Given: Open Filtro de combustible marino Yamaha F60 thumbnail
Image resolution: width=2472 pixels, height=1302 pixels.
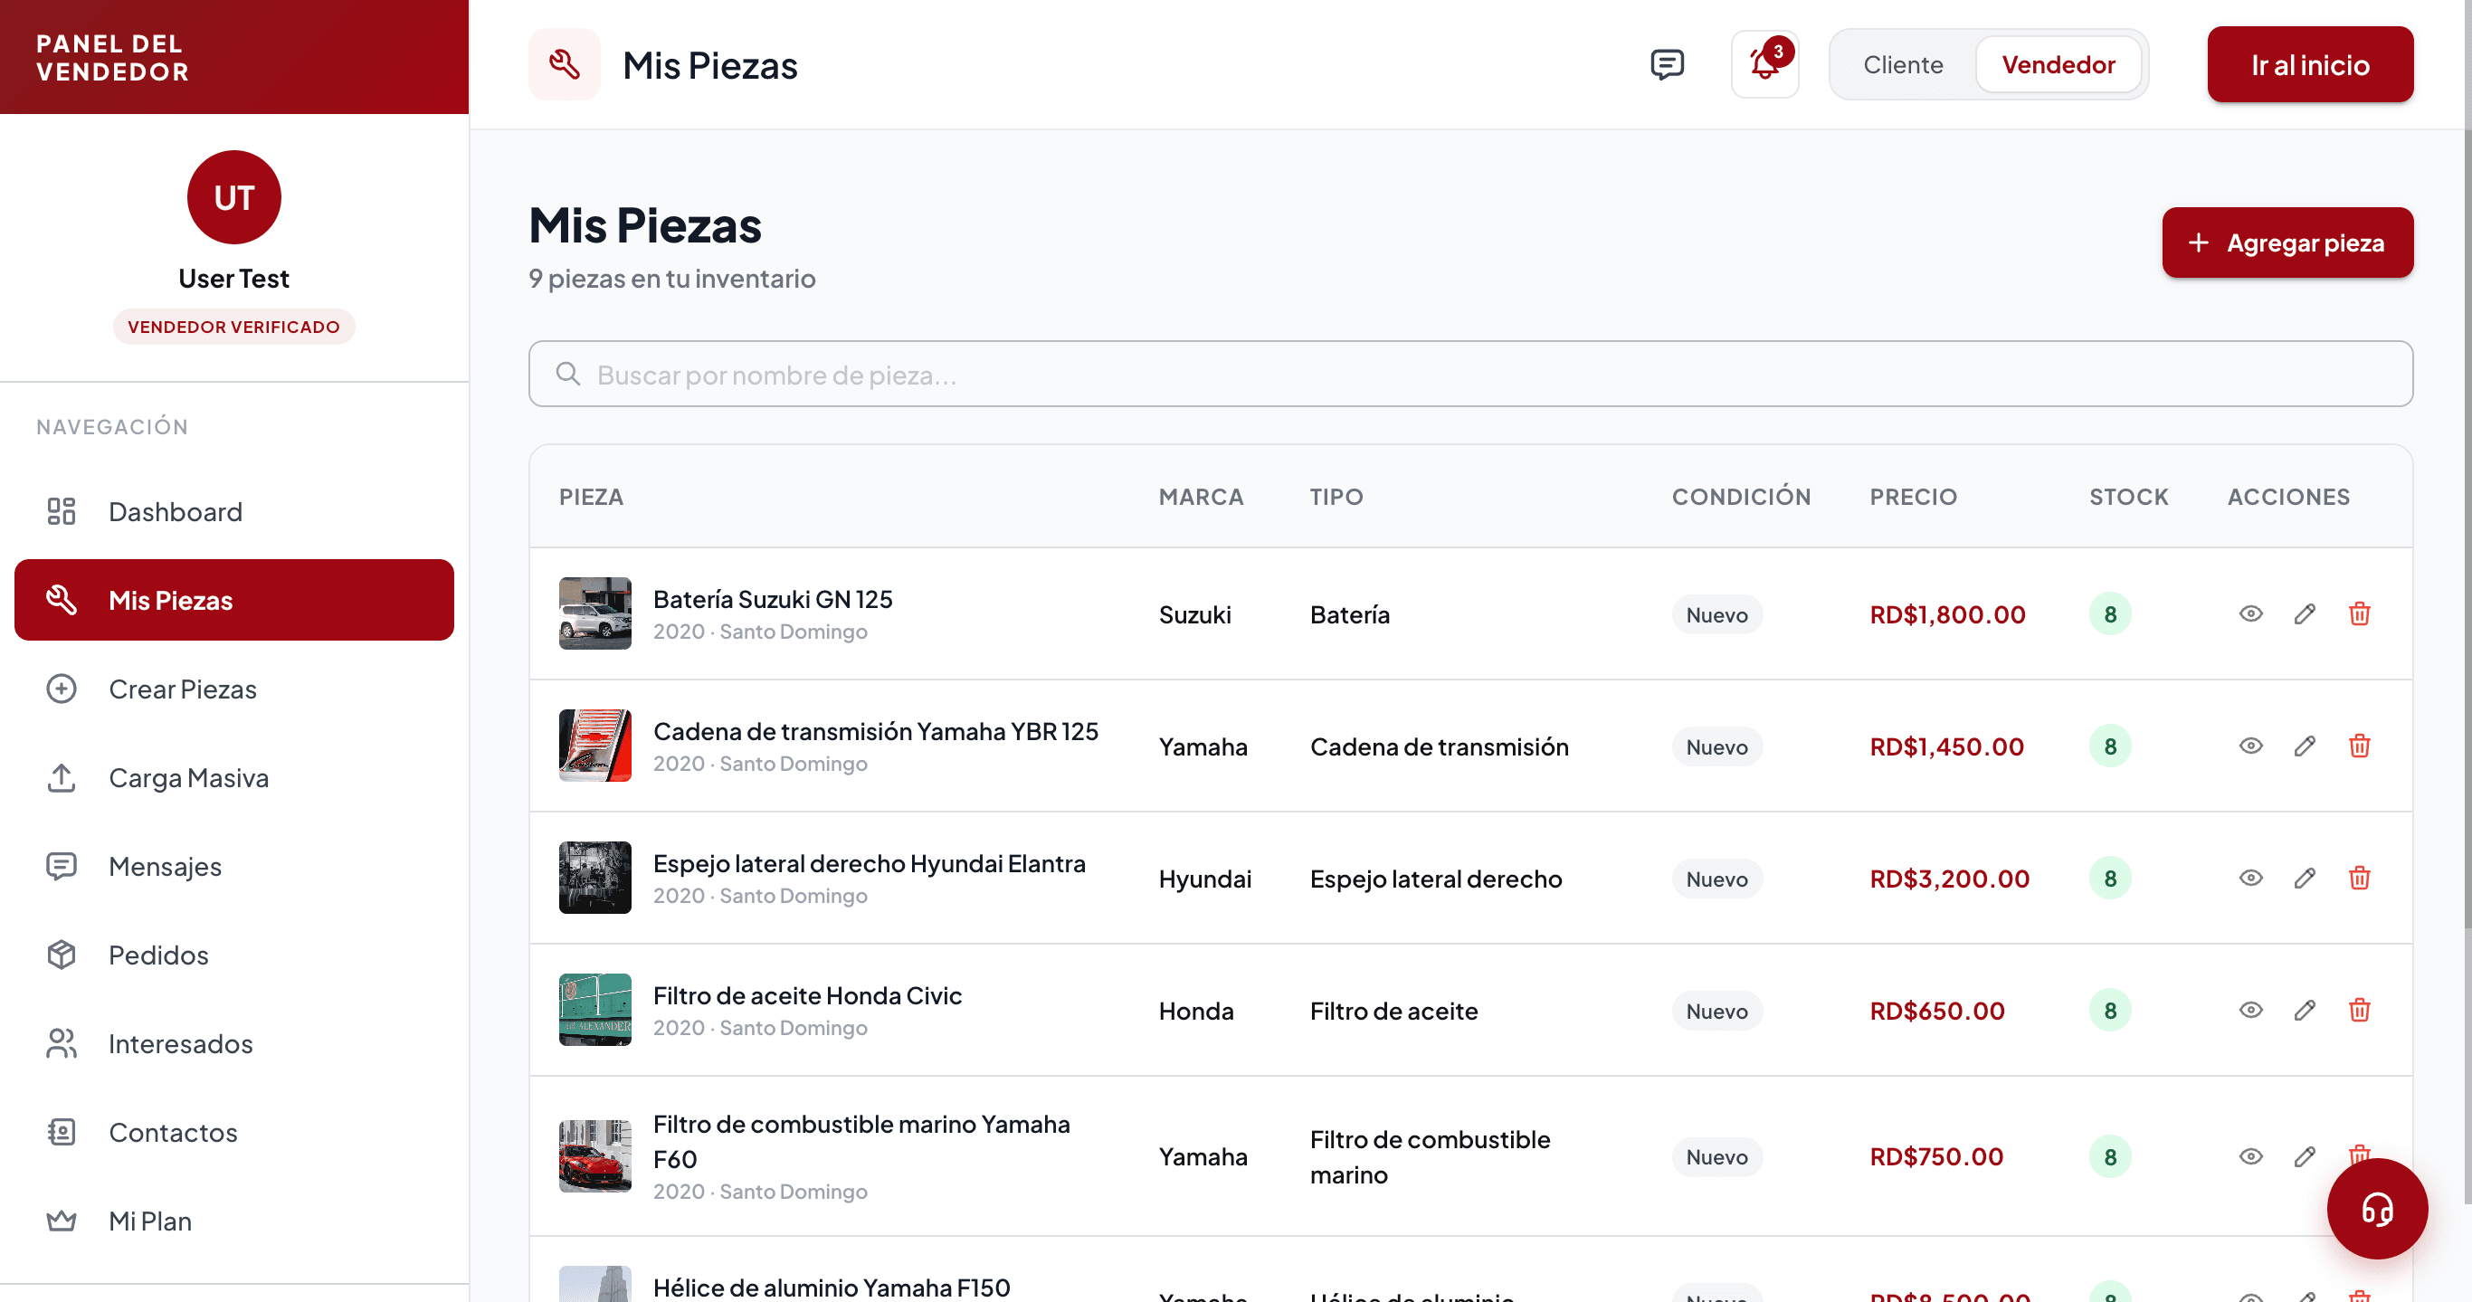Looking at the screenshot, I should tap(595, 1155).
